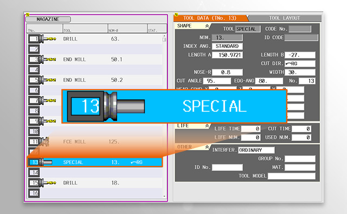Click the LENGTH A value field
The height and width of the screenshot is (214, 347).
point(227,55)
